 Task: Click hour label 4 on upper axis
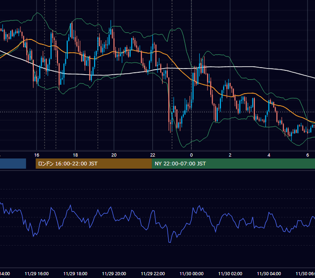pos(269,155)
